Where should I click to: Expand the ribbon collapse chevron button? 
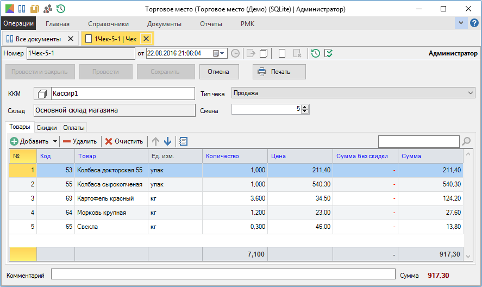(x=461, y=23)
